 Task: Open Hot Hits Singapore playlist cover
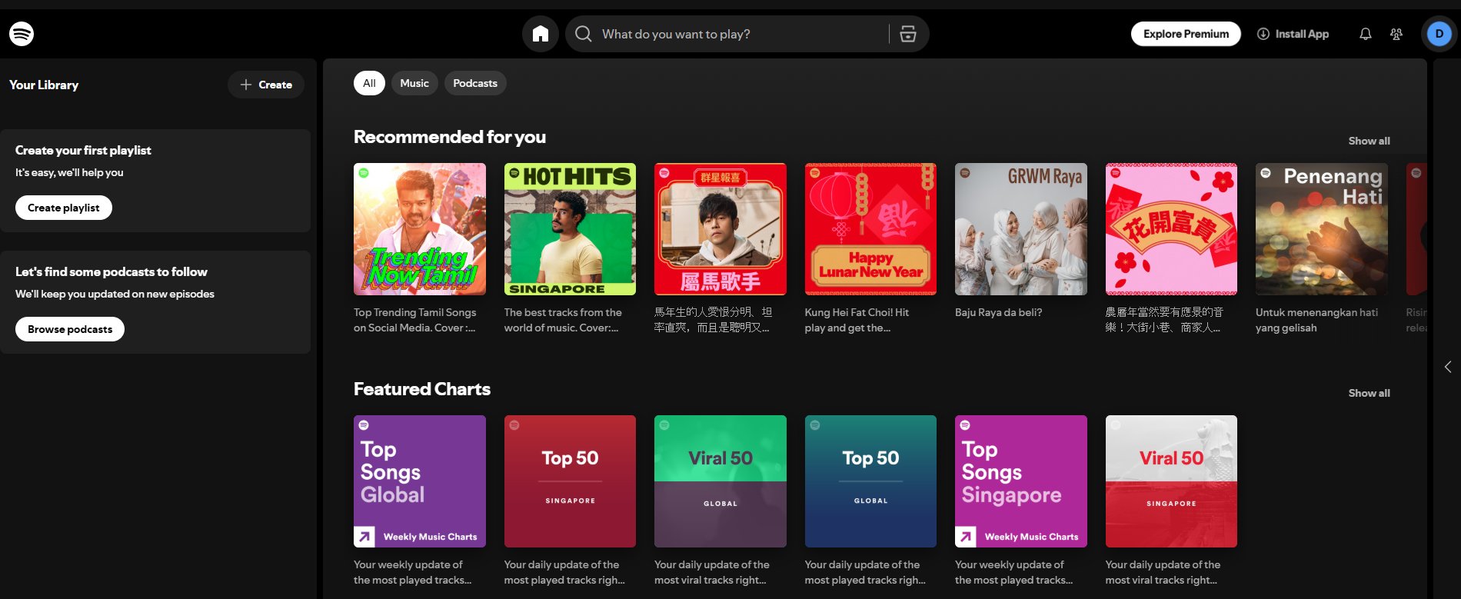570,229
